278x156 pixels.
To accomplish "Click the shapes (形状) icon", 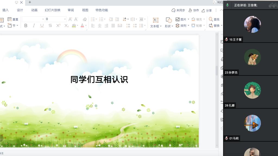I will pyautogui.click(x=169, y=20).
